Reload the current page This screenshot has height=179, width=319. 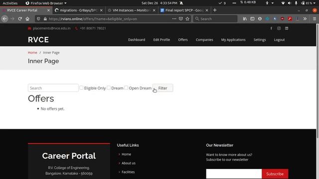click(20, 19)
